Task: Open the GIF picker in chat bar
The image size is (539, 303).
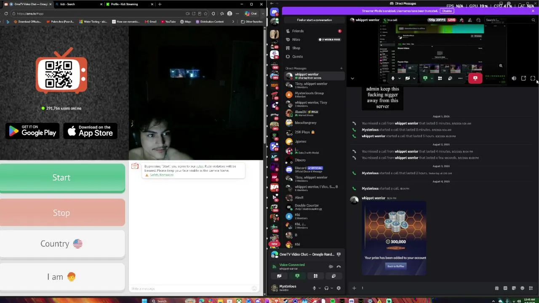Action: point(505,288)
